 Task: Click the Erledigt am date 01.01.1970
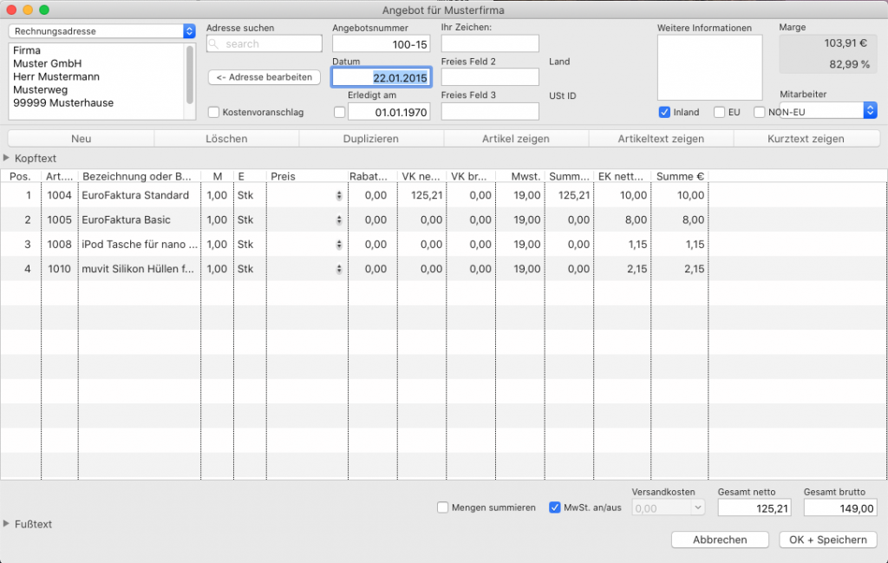click(389, 112)
